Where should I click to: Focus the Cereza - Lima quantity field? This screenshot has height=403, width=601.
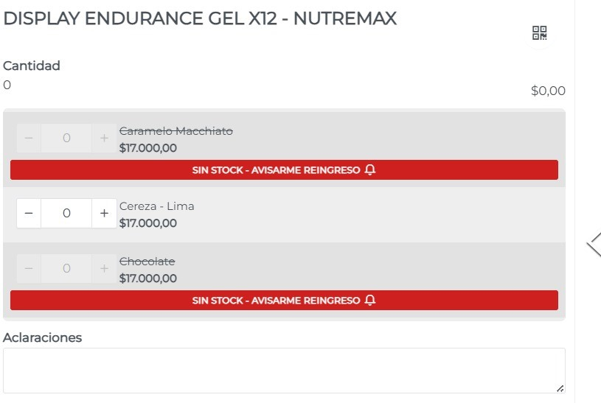tap(66, 213)
